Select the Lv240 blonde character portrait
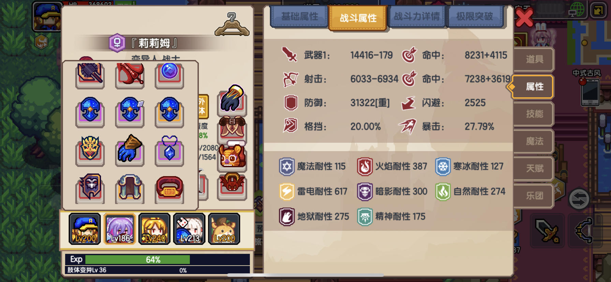The height and width of the screenshot is (282, 611). [x=154, y=229]
